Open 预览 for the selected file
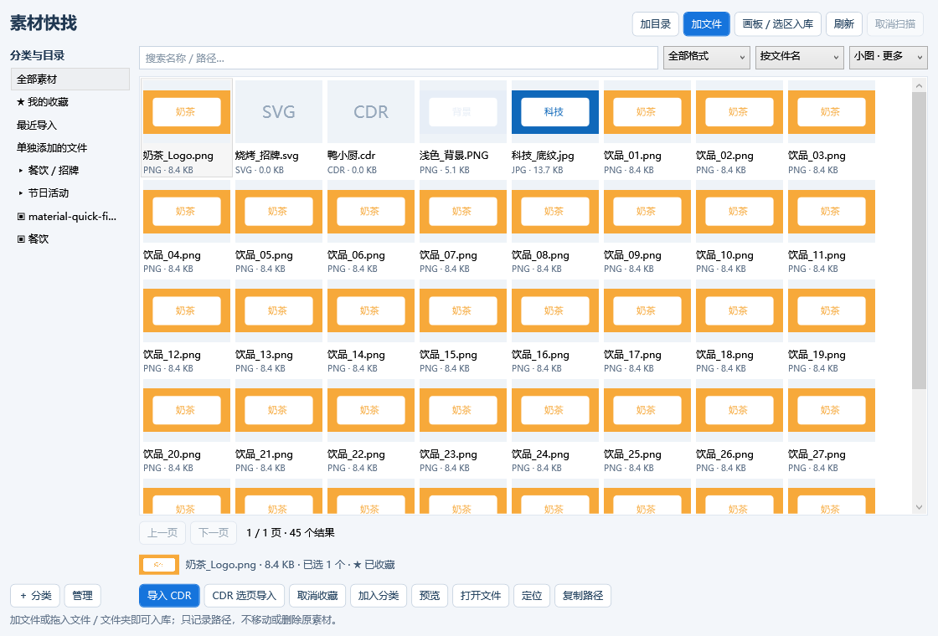Image resolution: width=938 pixels, height=636 pixels. click(430, 595)
